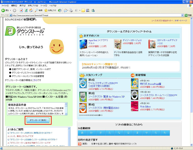Click the 特打式 PowerPoint編 package image
Screen dimensions: 193x150
coord(135,83)
